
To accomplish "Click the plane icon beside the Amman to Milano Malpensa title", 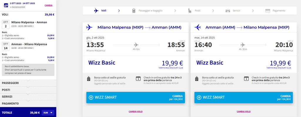I will point(198,27).
